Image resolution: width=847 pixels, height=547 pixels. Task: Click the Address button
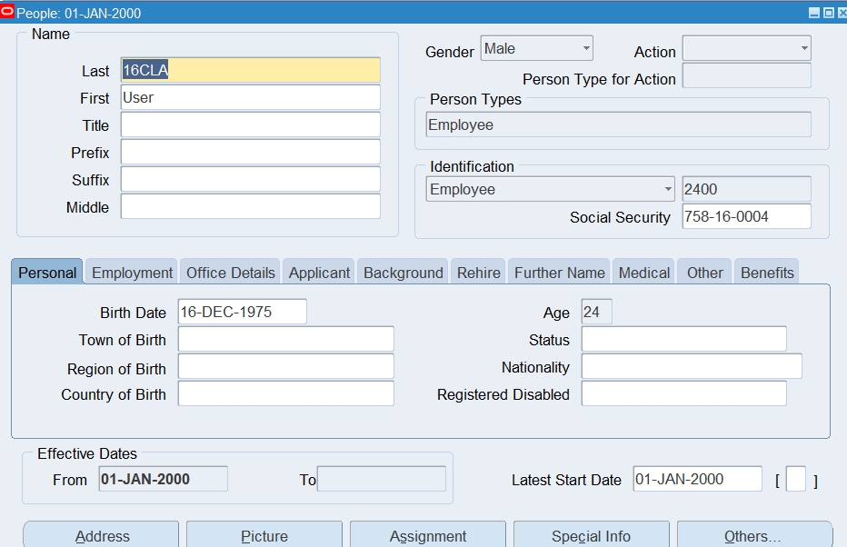pos(101,535)
